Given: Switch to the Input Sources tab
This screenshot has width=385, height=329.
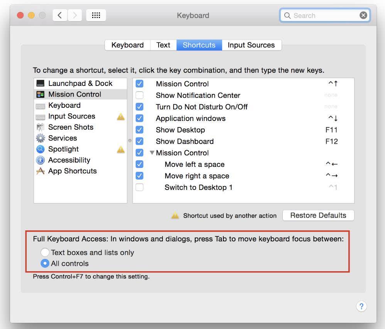Looking at the screenshot, I should [x=252, y=45].
